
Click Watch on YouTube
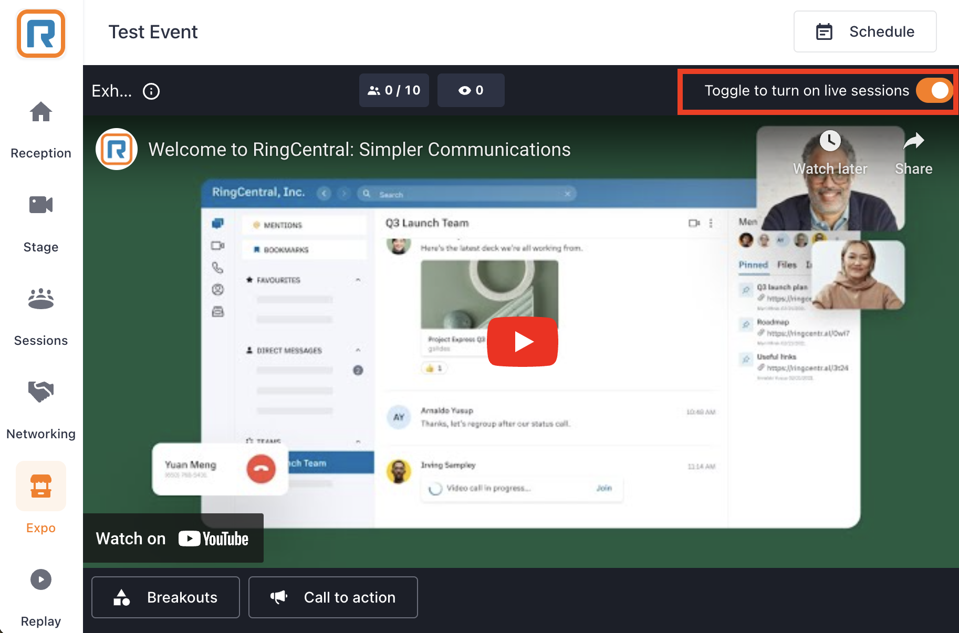(172, 539)
